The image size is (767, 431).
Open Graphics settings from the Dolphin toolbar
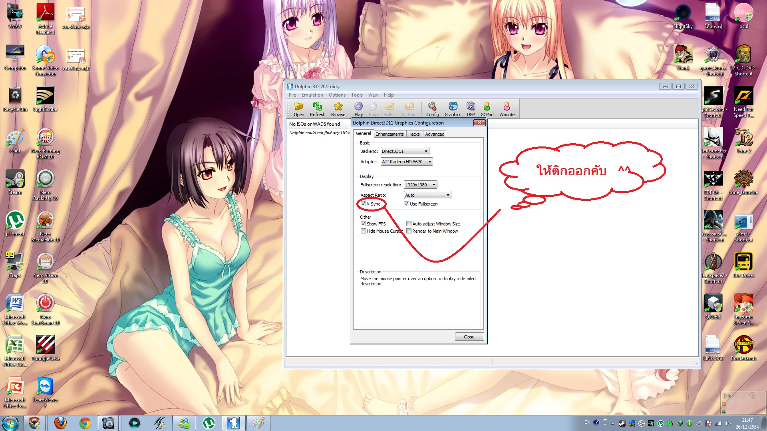453,109
